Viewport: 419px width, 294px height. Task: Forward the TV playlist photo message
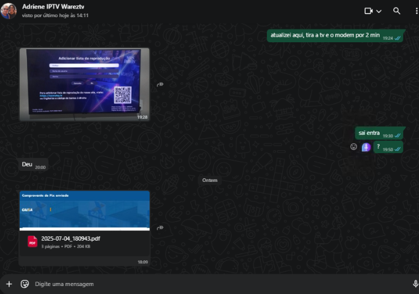pyautogui.click(x=160, y=85)
